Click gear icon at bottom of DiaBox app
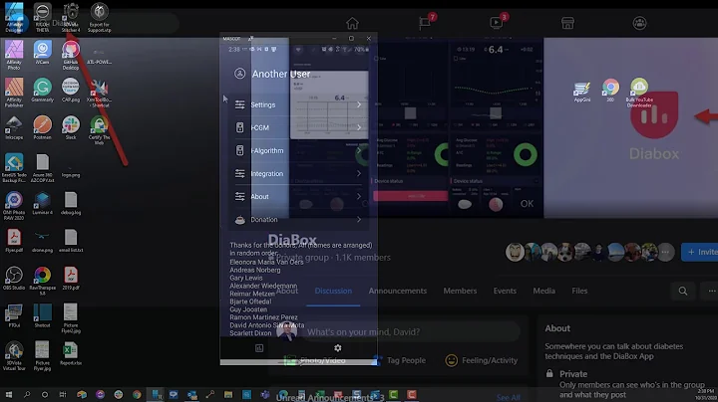 [337, 348]
